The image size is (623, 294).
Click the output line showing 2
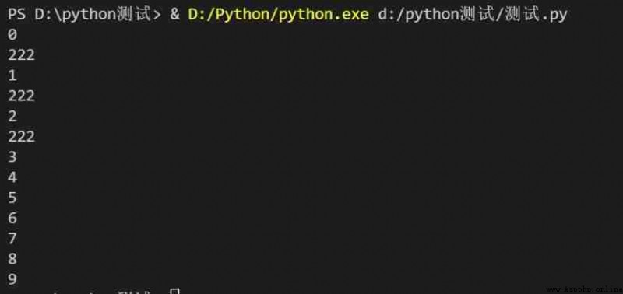[12, 116]
